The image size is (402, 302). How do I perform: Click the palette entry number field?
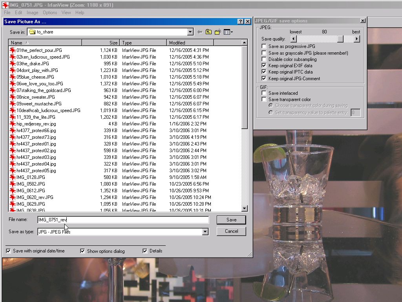pyautogui.click(x=355, y=112)
